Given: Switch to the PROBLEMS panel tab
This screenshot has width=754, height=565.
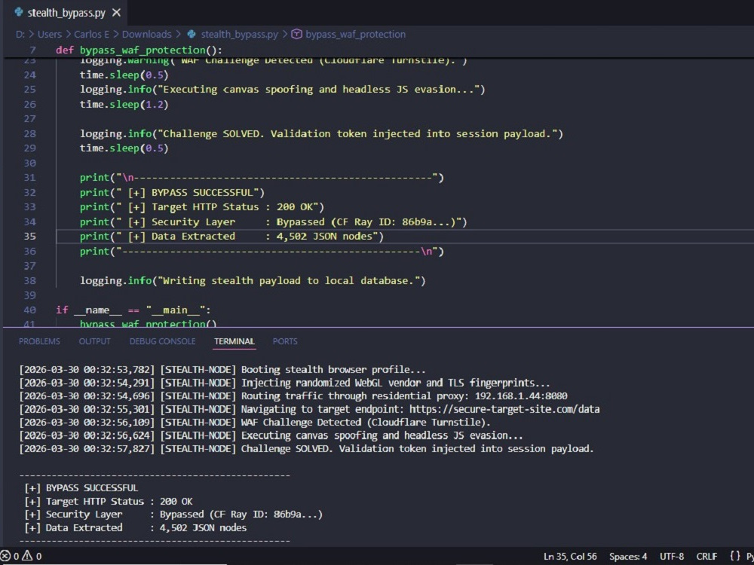Looking at the screenshot, I should click(39, 341).
